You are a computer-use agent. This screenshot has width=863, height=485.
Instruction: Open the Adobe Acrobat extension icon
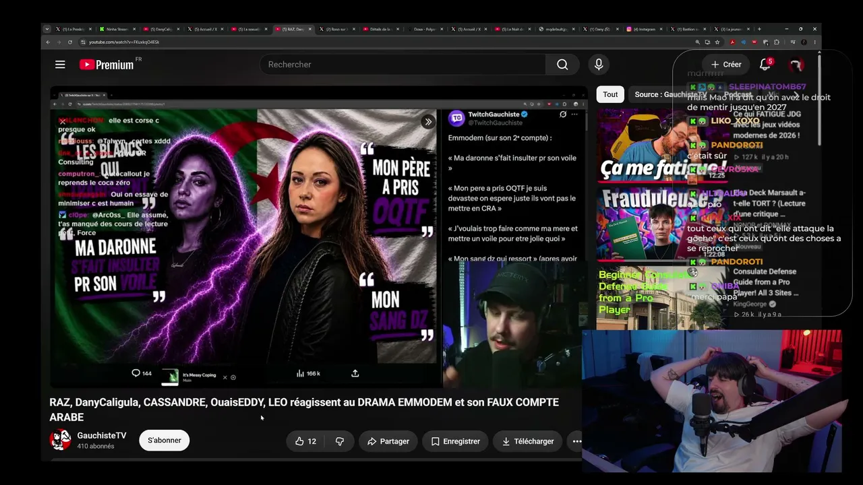[x=732, y=42]
